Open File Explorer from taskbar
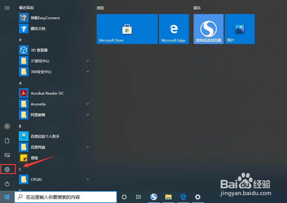Screen dimensions: 287x203 tap(168, 197)
